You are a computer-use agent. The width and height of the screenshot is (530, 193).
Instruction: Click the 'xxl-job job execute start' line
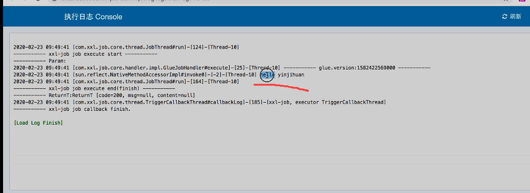(86, 54)
